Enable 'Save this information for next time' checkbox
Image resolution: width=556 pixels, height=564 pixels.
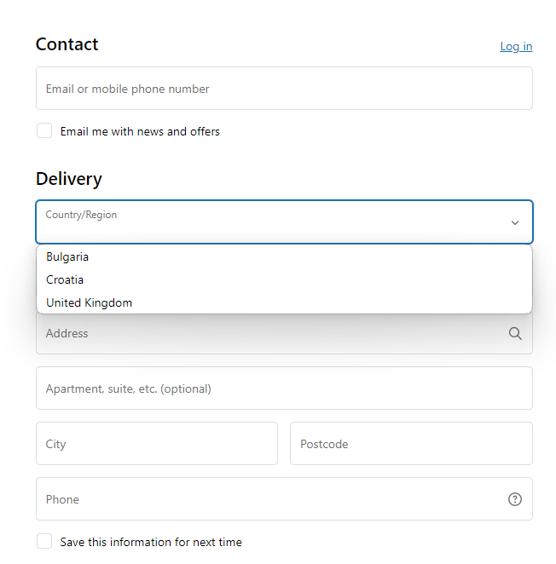coord(44,542)
